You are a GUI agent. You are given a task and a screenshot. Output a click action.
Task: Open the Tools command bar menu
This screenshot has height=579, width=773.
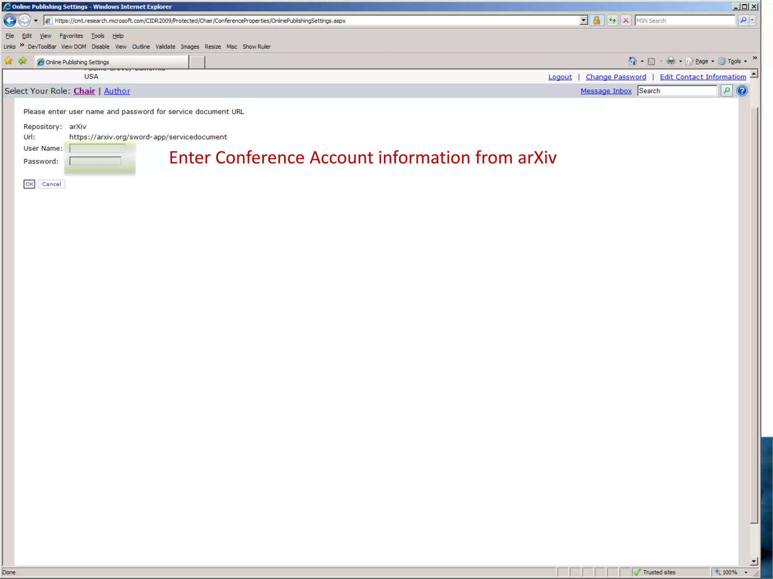pos(732,61)
